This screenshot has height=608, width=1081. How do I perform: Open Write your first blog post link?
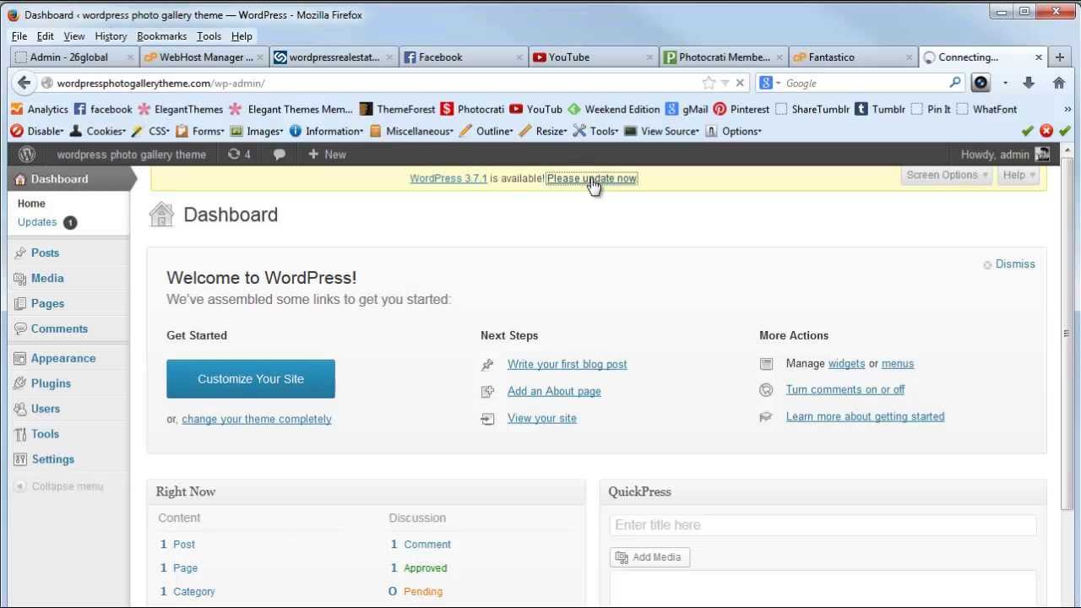coord(568,364)
